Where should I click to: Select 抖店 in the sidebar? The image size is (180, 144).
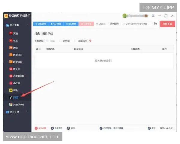click(14, 97)
